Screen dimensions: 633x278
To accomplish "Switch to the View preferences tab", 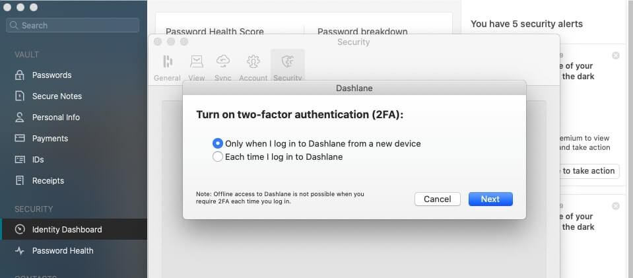I will pos(197,67).
